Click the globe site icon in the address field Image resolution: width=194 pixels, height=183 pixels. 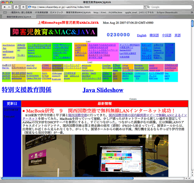30,7
